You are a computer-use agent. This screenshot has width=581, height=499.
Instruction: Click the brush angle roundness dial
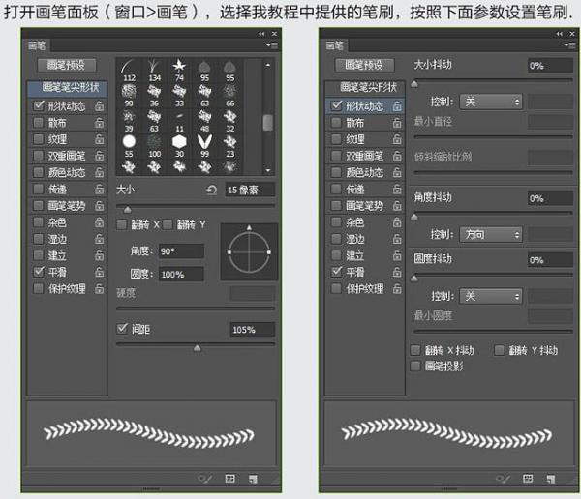(x=249, y=252)
